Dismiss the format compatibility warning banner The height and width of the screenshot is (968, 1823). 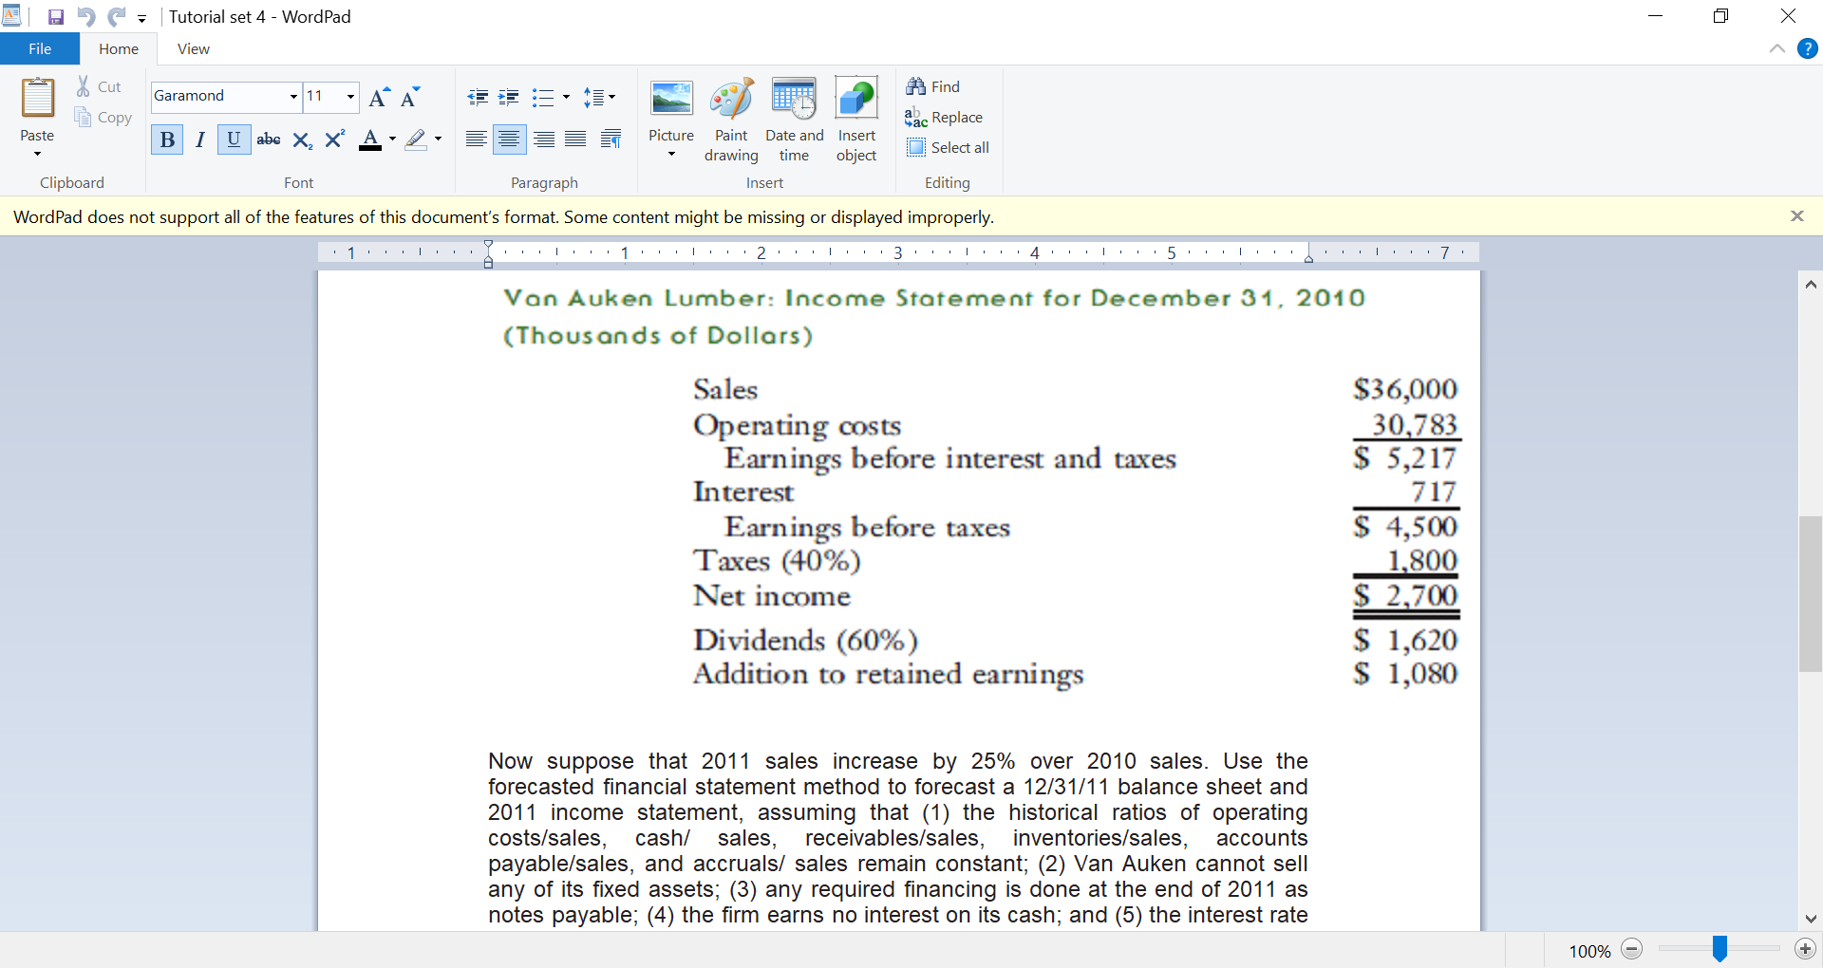tap(1797, 215)
